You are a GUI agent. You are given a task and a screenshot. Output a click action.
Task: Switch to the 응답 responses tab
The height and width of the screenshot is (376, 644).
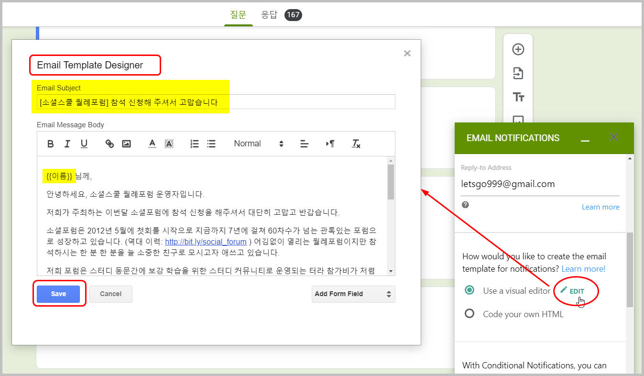pyautogui.click(x=269, y=14)
